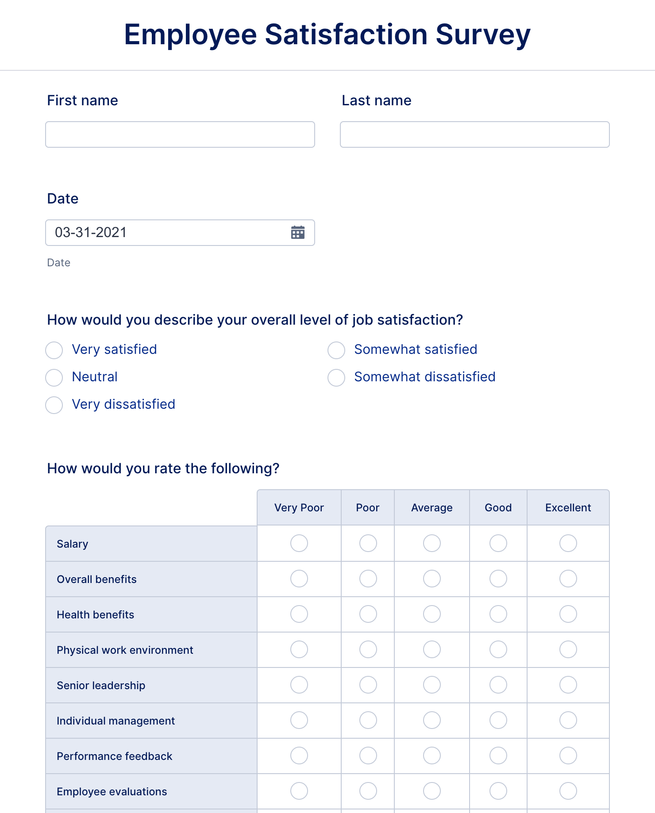This screenshot has width=655, height=813.
Task: Open the date picker calendar icon
Action: [x=298, y=232]
